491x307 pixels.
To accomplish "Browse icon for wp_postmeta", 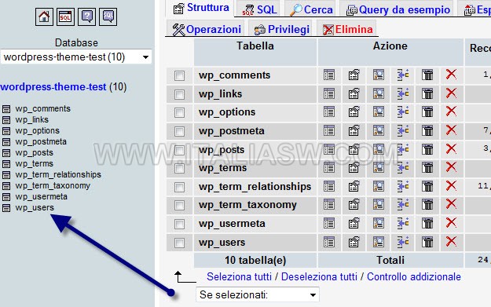I will pyautogui.click(x=329, y=130).
